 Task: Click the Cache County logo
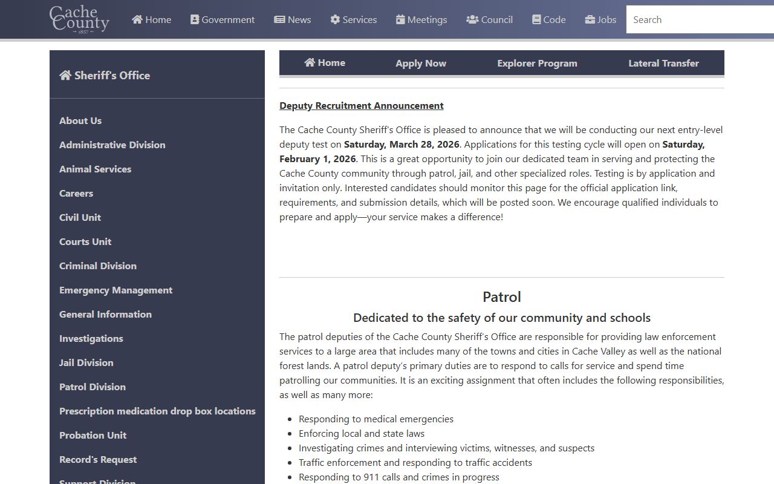coord(79,19)
